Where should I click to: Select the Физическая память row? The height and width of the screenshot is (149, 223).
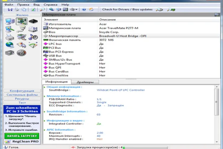[x=131, y=40]
